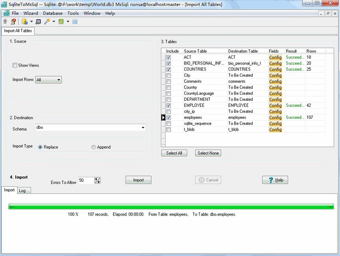This screenshot has height=256, width=340.
Task: Check the Include box for Comments table
Action: (x=168, y=81)
